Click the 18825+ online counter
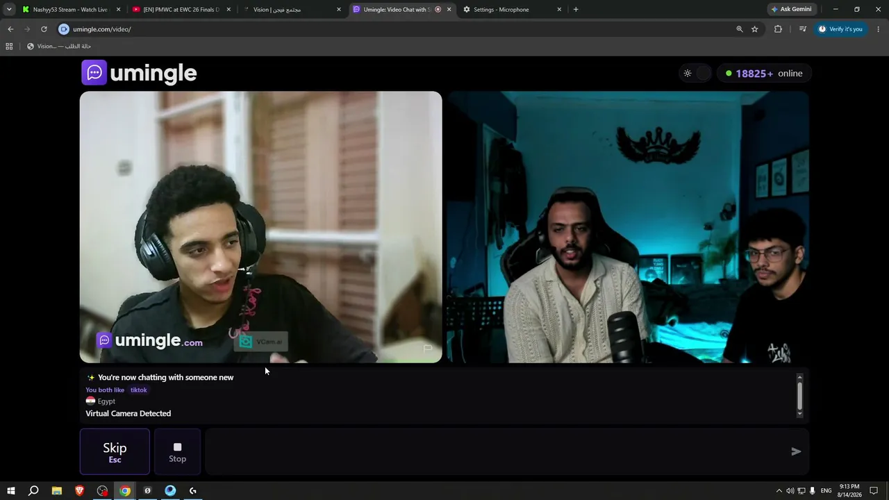Image resolution: width=889 pixels, height=500 pixels. pyautogui.click(x=764, y=73)
